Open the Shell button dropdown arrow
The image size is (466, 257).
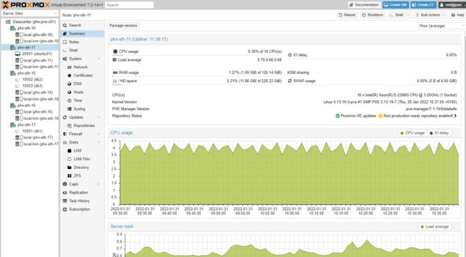click(x=408, y=15)
